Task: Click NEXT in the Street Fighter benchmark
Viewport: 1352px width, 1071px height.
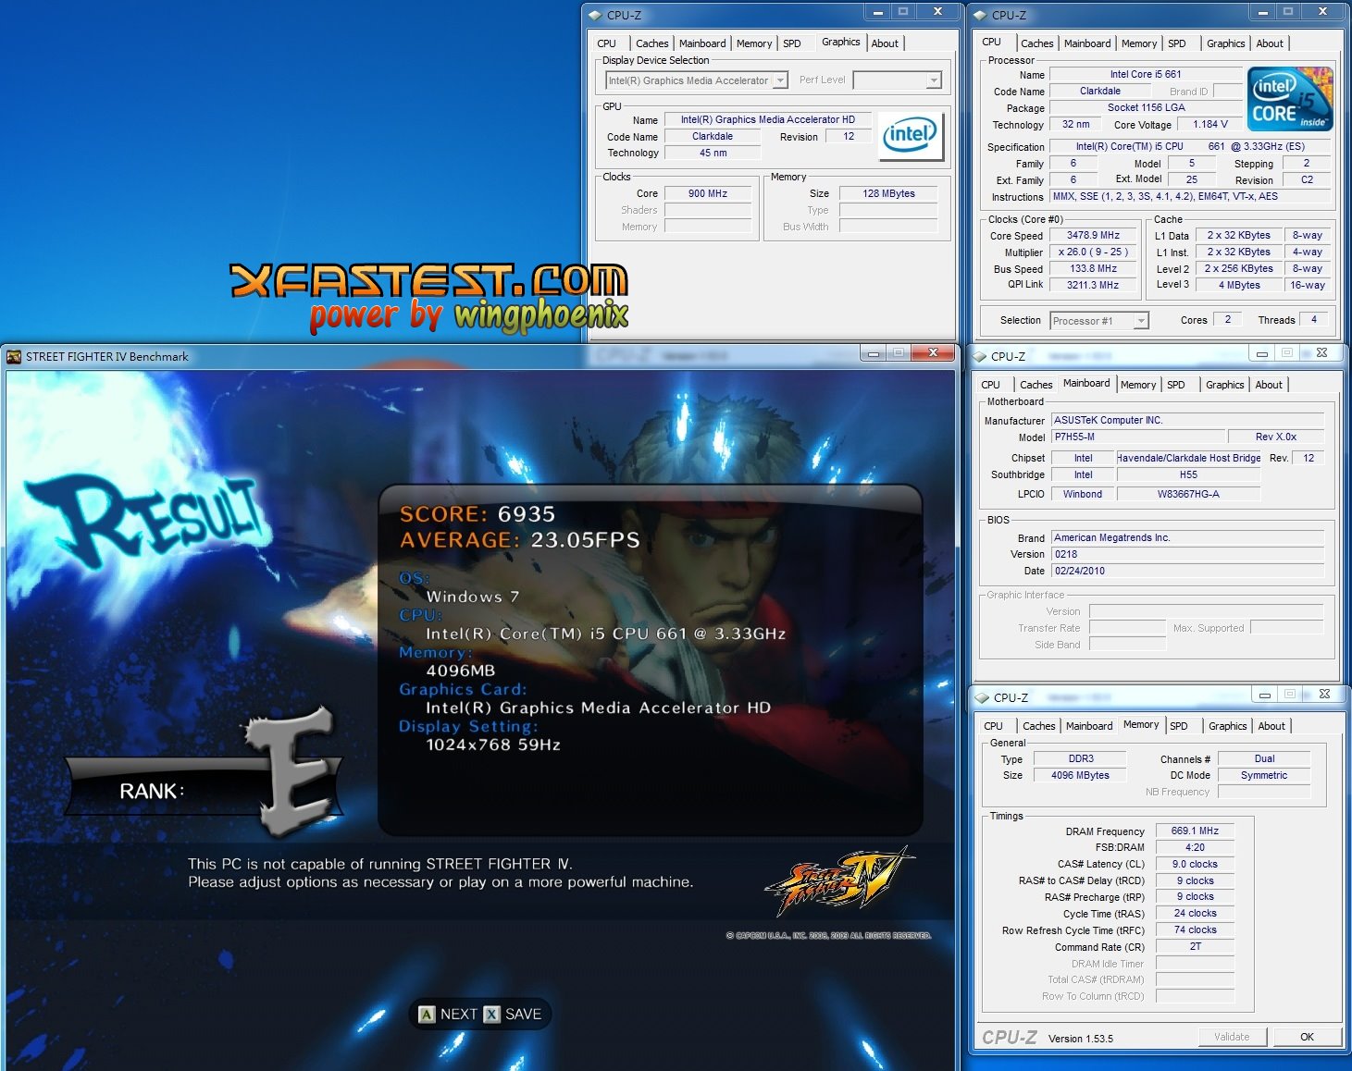Action: pyautogui.click(x=458, y=1015)
